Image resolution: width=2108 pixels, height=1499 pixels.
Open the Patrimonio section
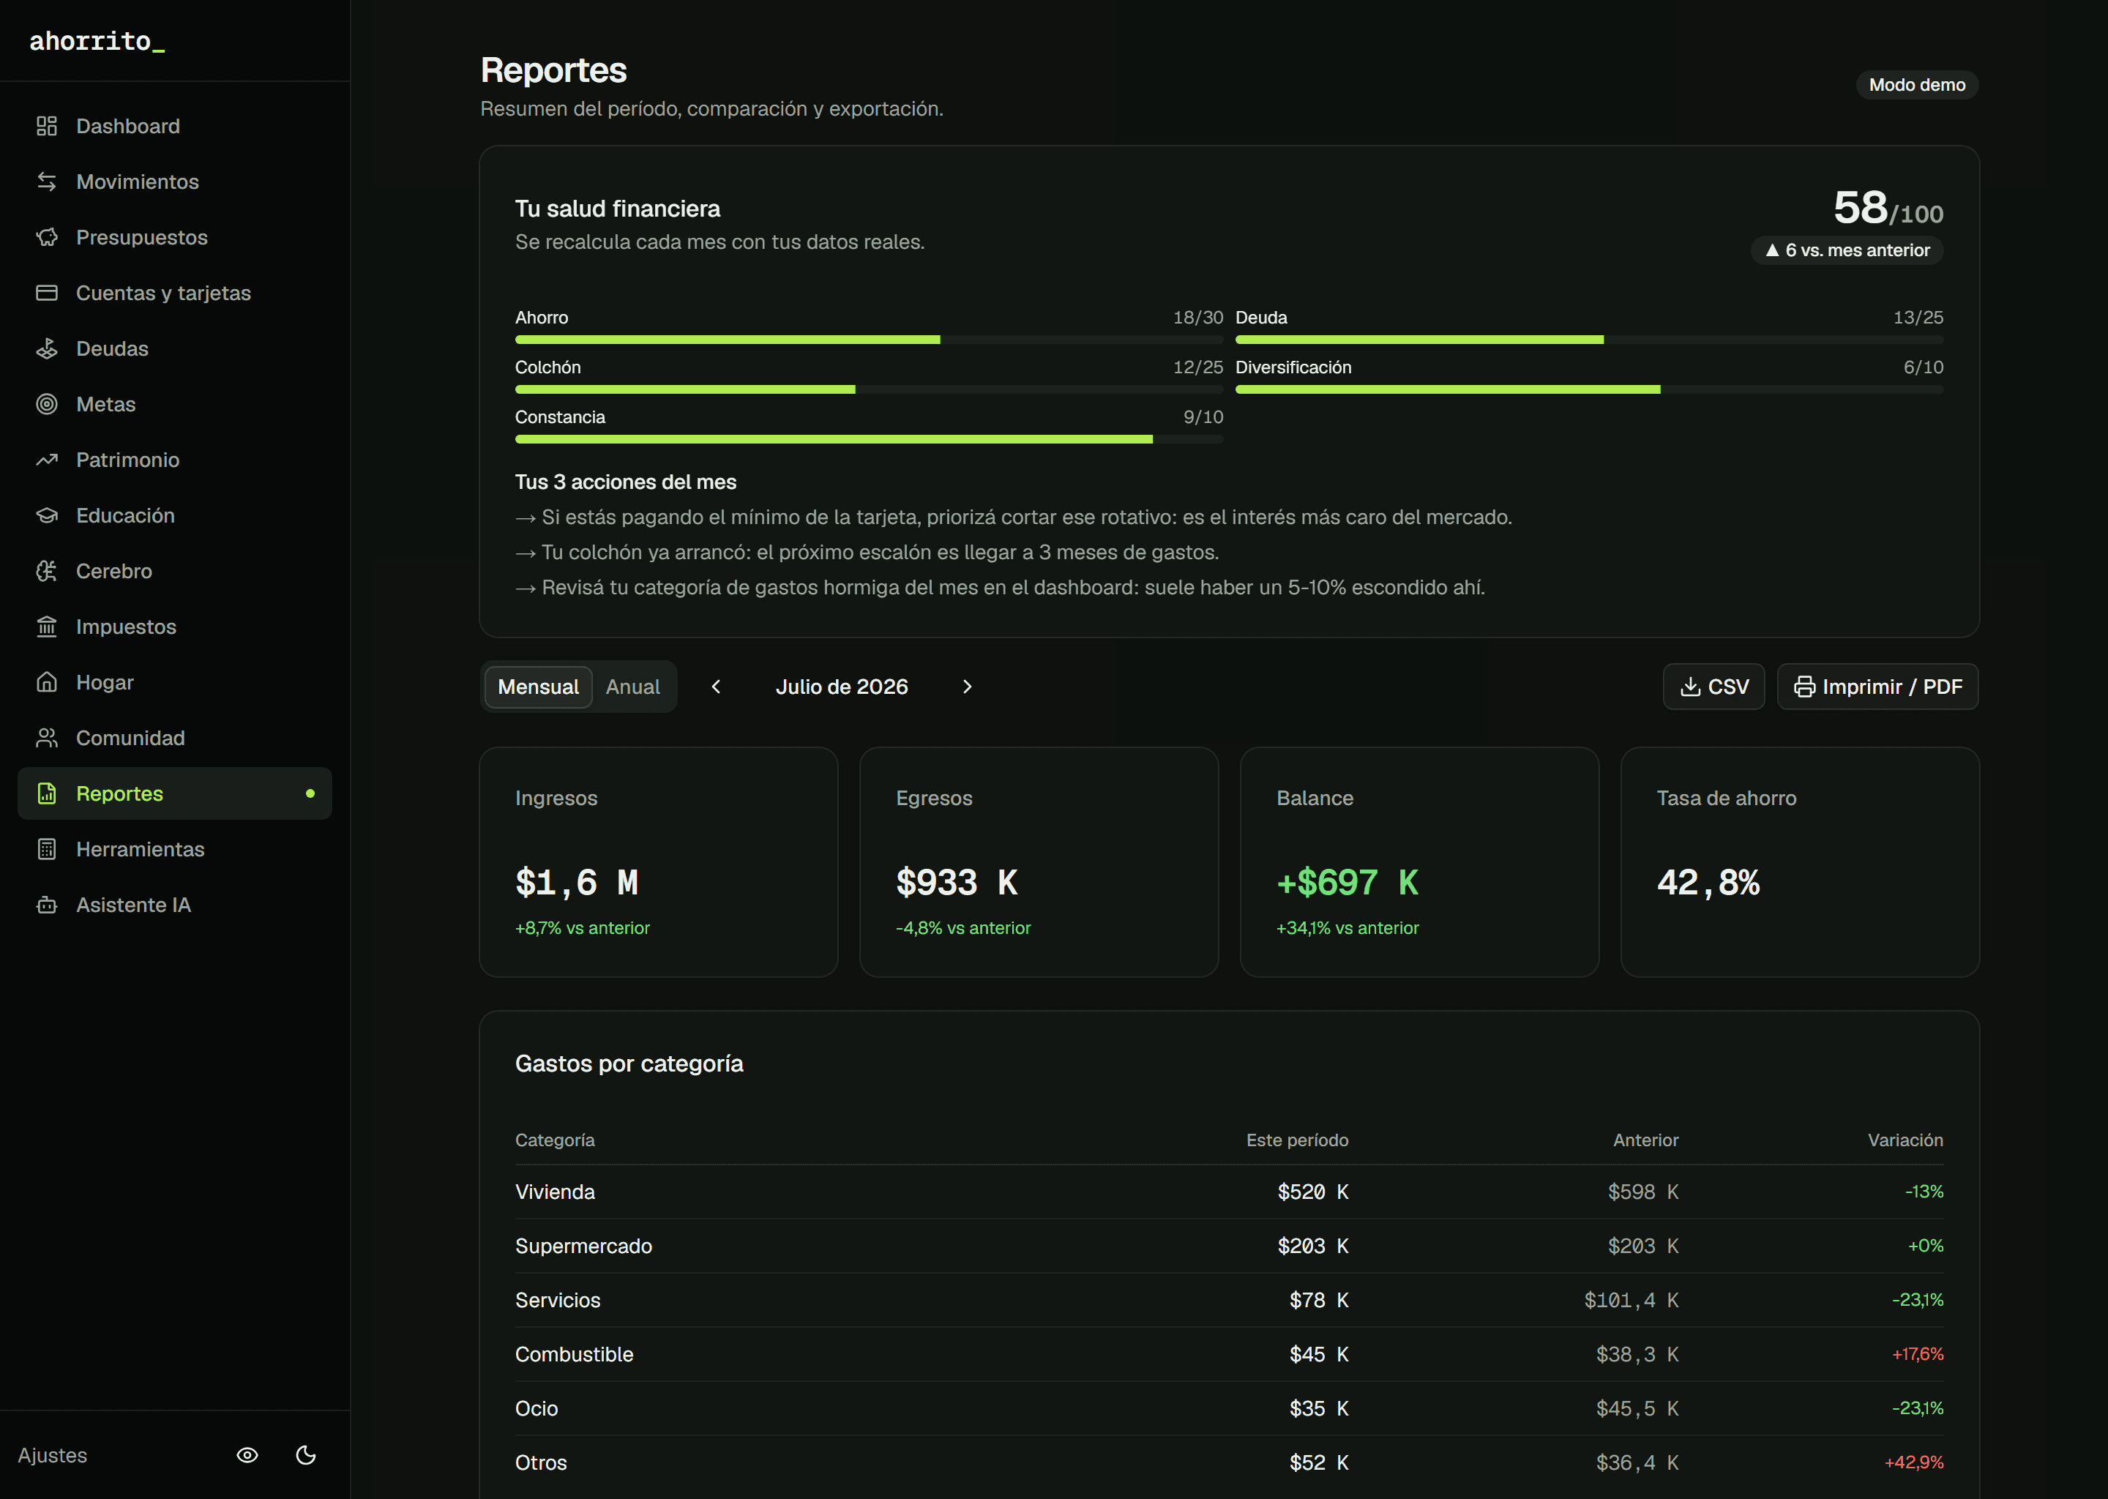[174, 460]
